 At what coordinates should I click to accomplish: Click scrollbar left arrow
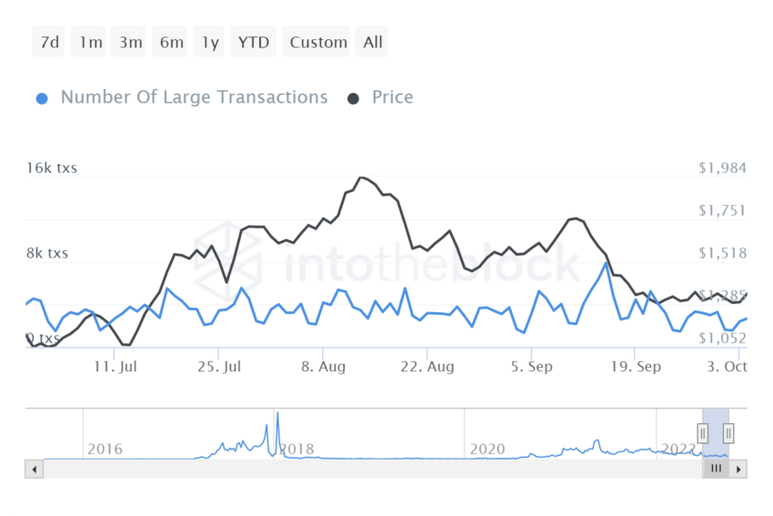click(x=35, y=470)
